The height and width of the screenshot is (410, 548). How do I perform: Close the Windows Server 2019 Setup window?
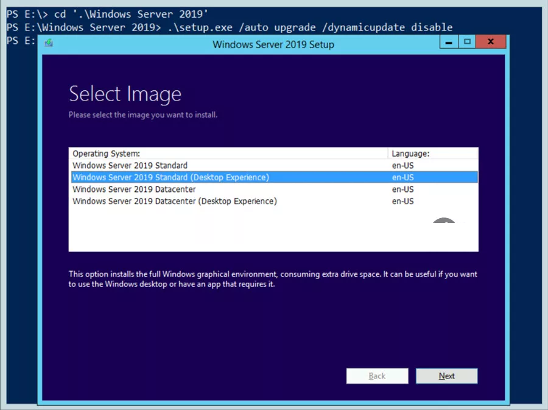[x=491, y=42]
